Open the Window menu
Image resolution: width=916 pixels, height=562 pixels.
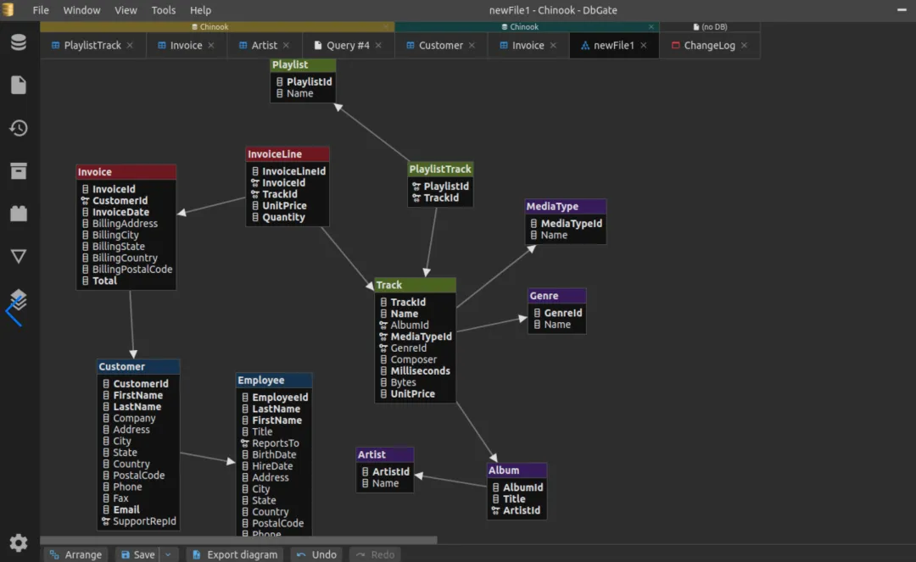81,10
